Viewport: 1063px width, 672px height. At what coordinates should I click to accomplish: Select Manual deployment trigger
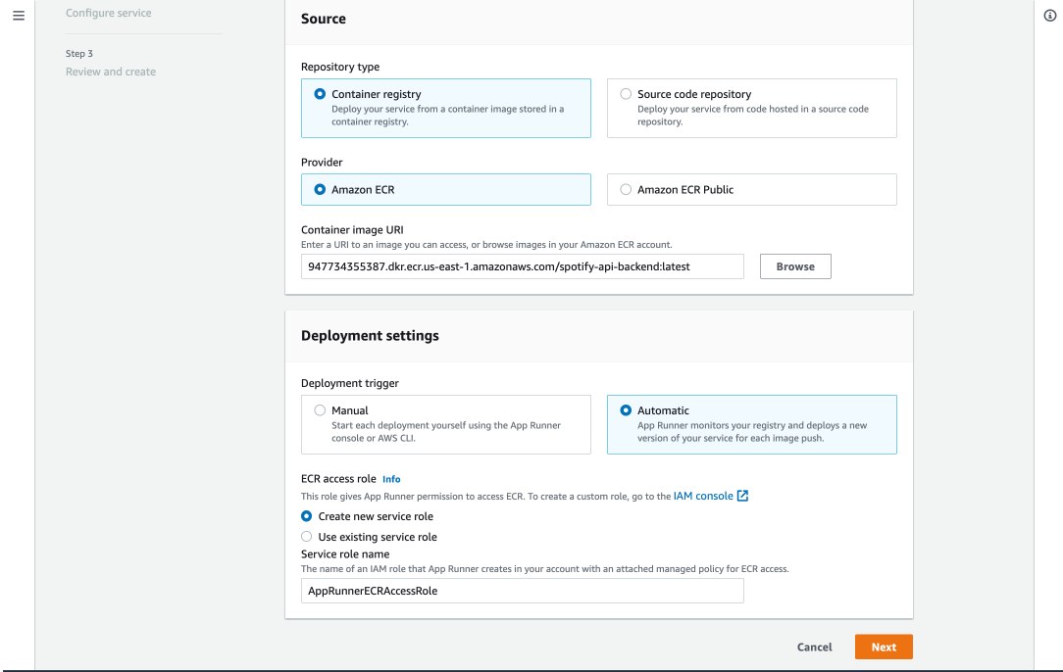320,410
